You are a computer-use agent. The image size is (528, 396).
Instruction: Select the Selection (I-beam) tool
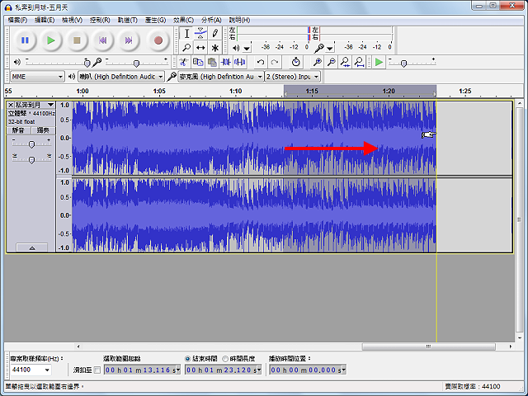(186, 33)
